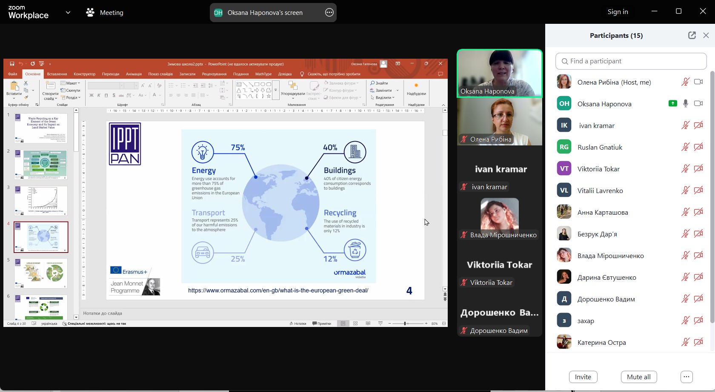Switch to the Переходи ribbon tab

[111, 74]
